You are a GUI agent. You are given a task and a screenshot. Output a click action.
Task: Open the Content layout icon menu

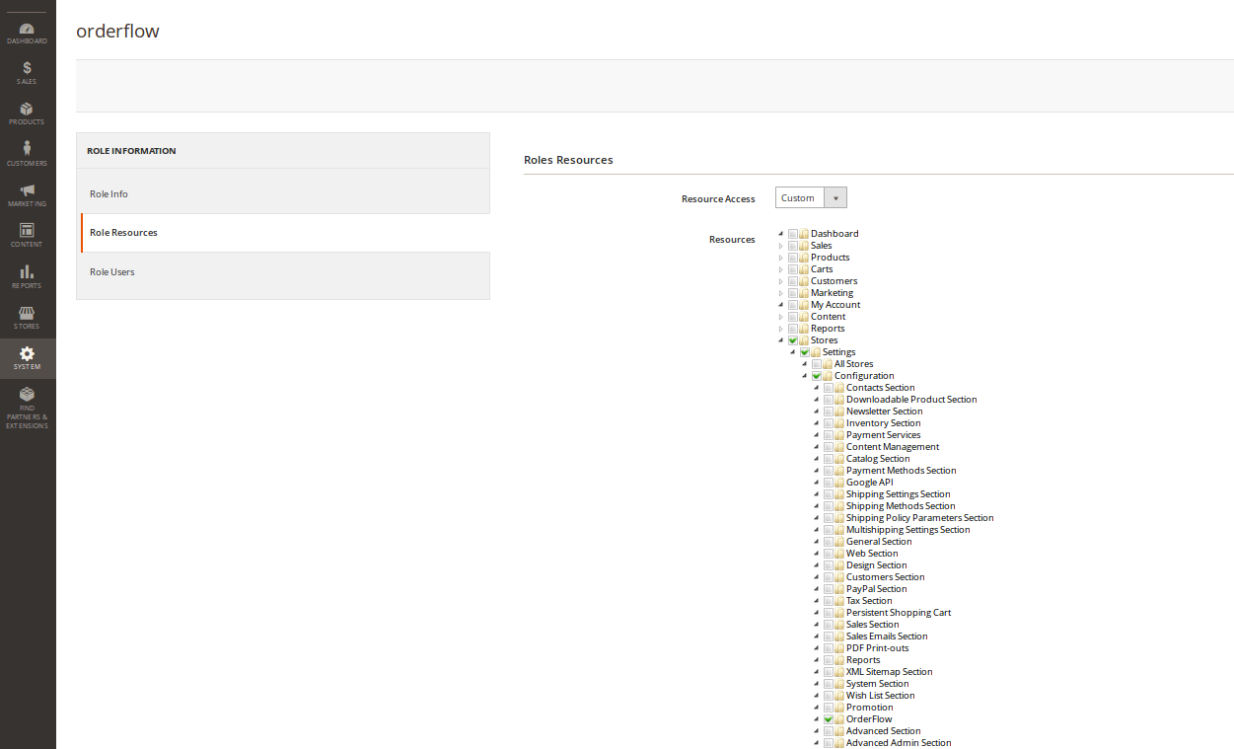(27, 235)
